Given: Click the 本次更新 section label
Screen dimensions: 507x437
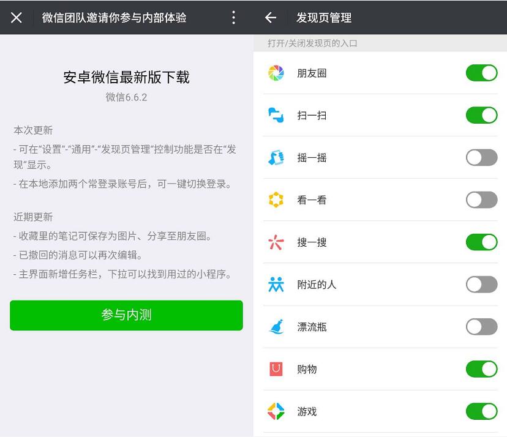Looking at the screenshot, I should [x=33, y=130].
